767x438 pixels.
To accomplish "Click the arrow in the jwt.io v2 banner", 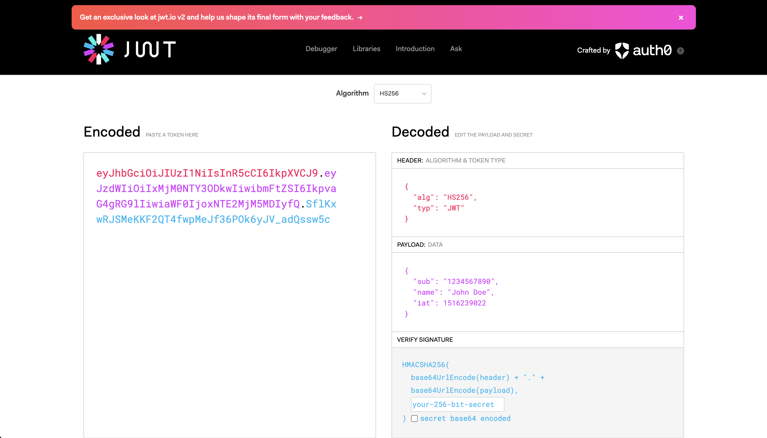I will coord(360,18).
